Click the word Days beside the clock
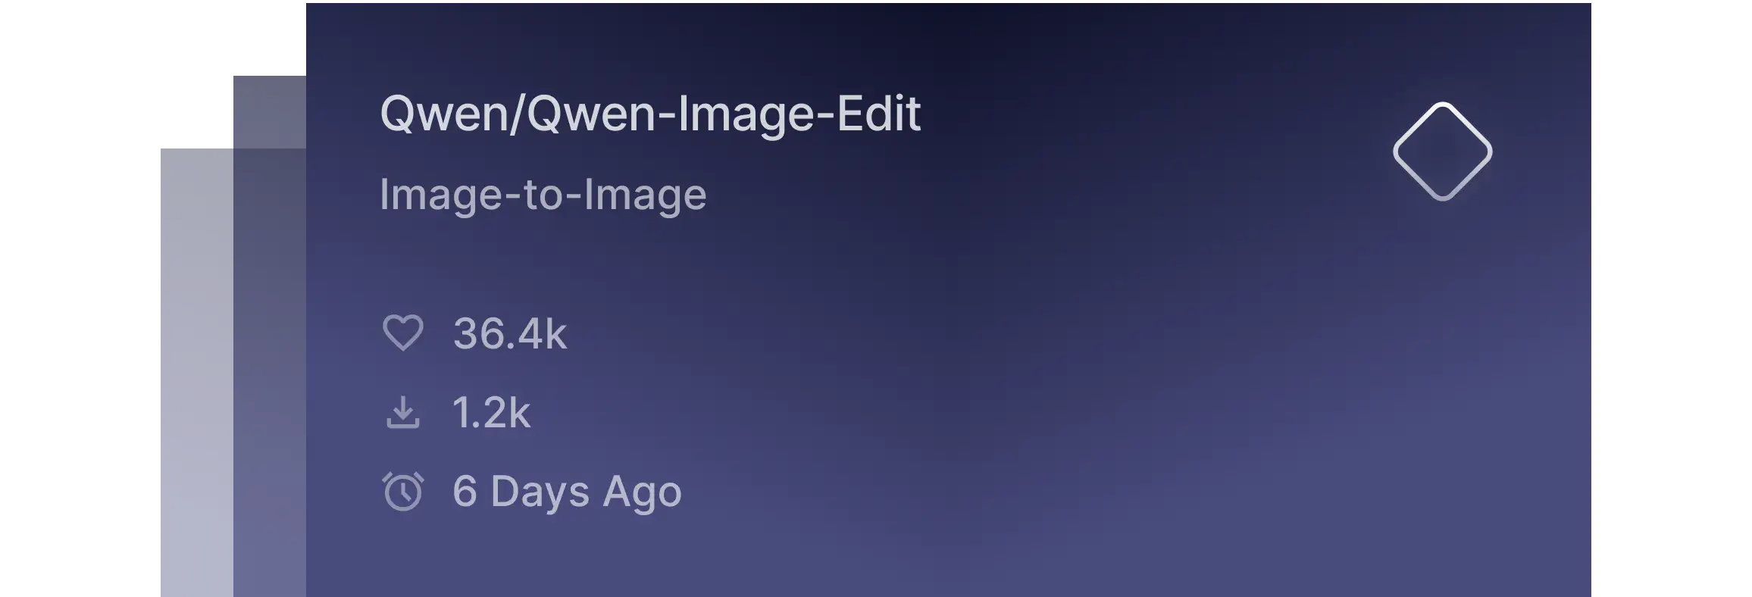Image resolution: width=1752 pixels, height=597 pixels. (540, 492)
